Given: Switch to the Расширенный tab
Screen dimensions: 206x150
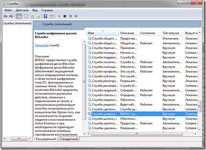Looking at the screenshot, I should tap(46, 139).
